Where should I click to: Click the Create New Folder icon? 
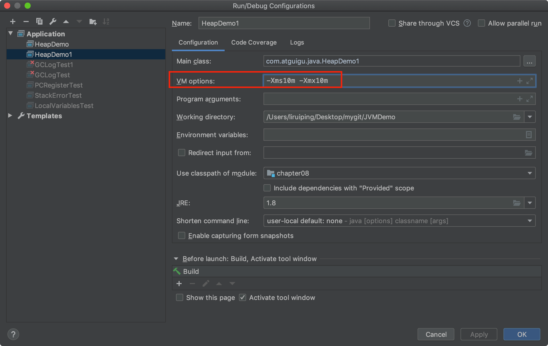coord(93,22)
